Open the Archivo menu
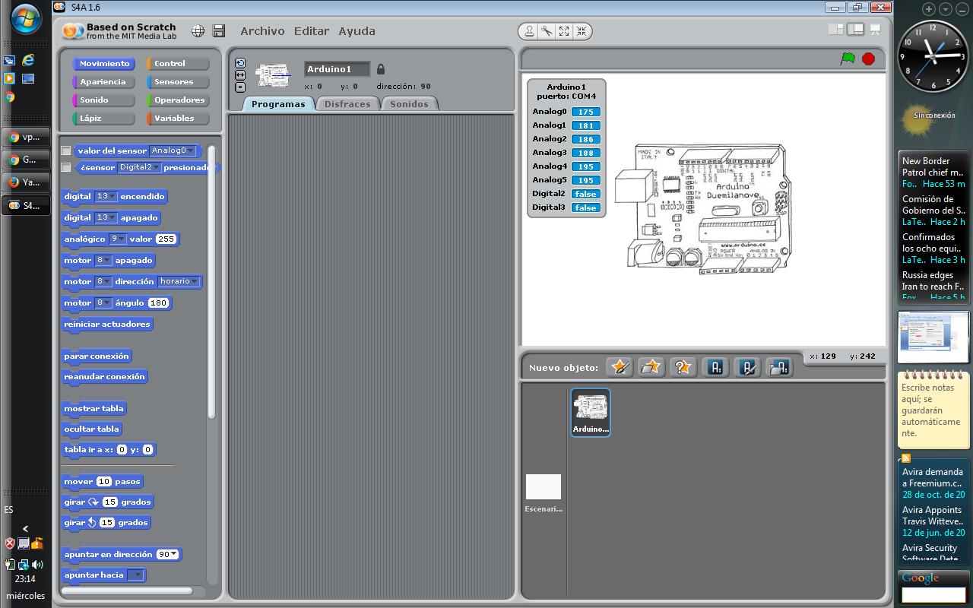973x608 pixels. point(262,31)
